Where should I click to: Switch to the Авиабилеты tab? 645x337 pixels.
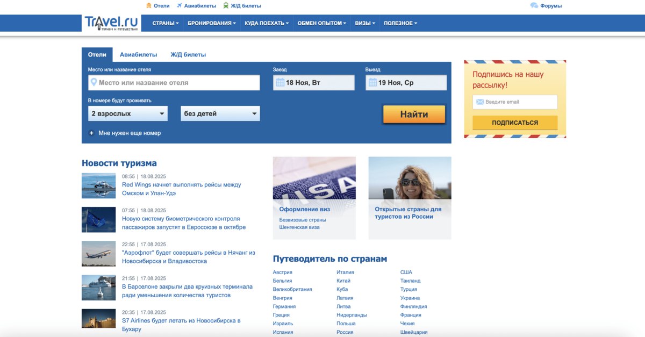(x=138, y=54)
